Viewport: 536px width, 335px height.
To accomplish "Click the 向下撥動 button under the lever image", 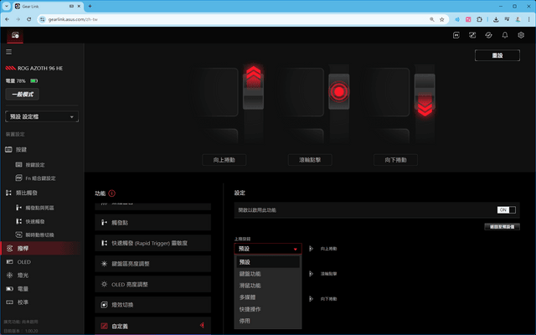I will 395,160.
